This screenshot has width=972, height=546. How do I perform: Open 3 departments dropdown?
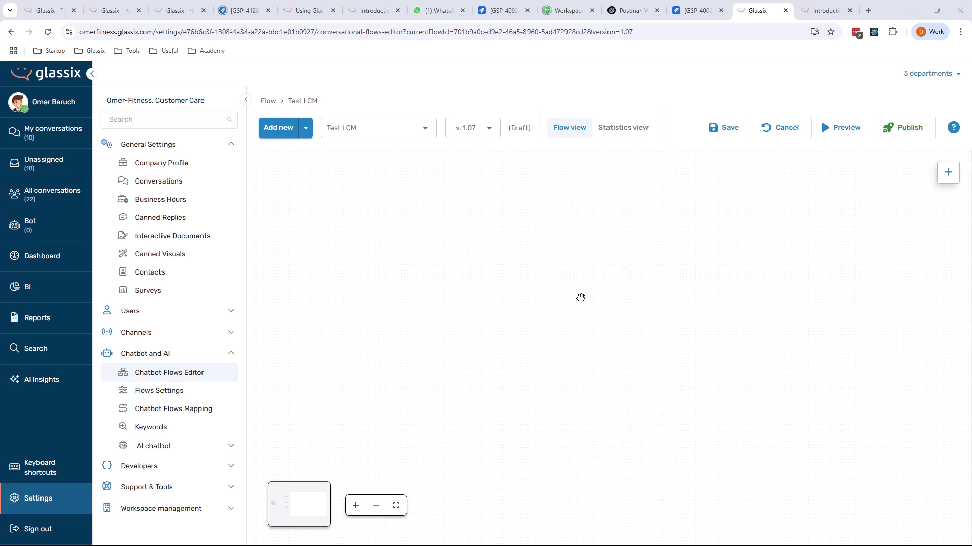(x=931, y=74)
